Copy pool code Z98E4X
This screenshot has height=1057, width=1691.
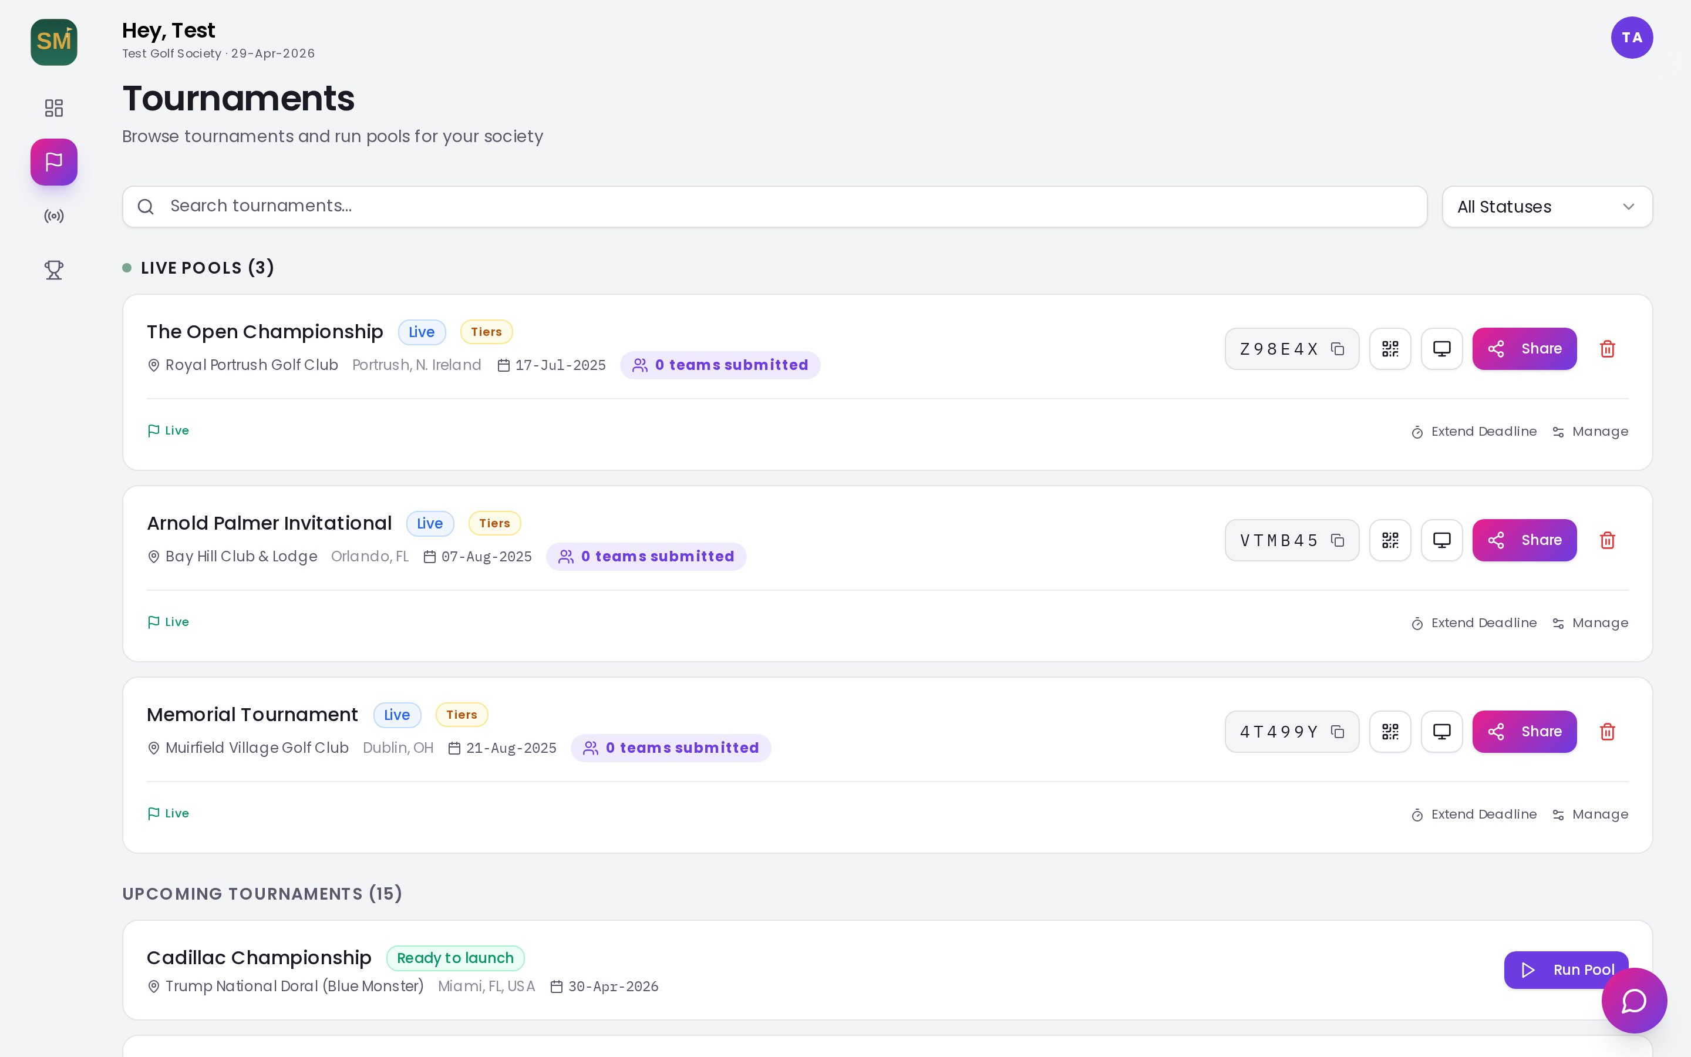click(x=1338, y=349)
